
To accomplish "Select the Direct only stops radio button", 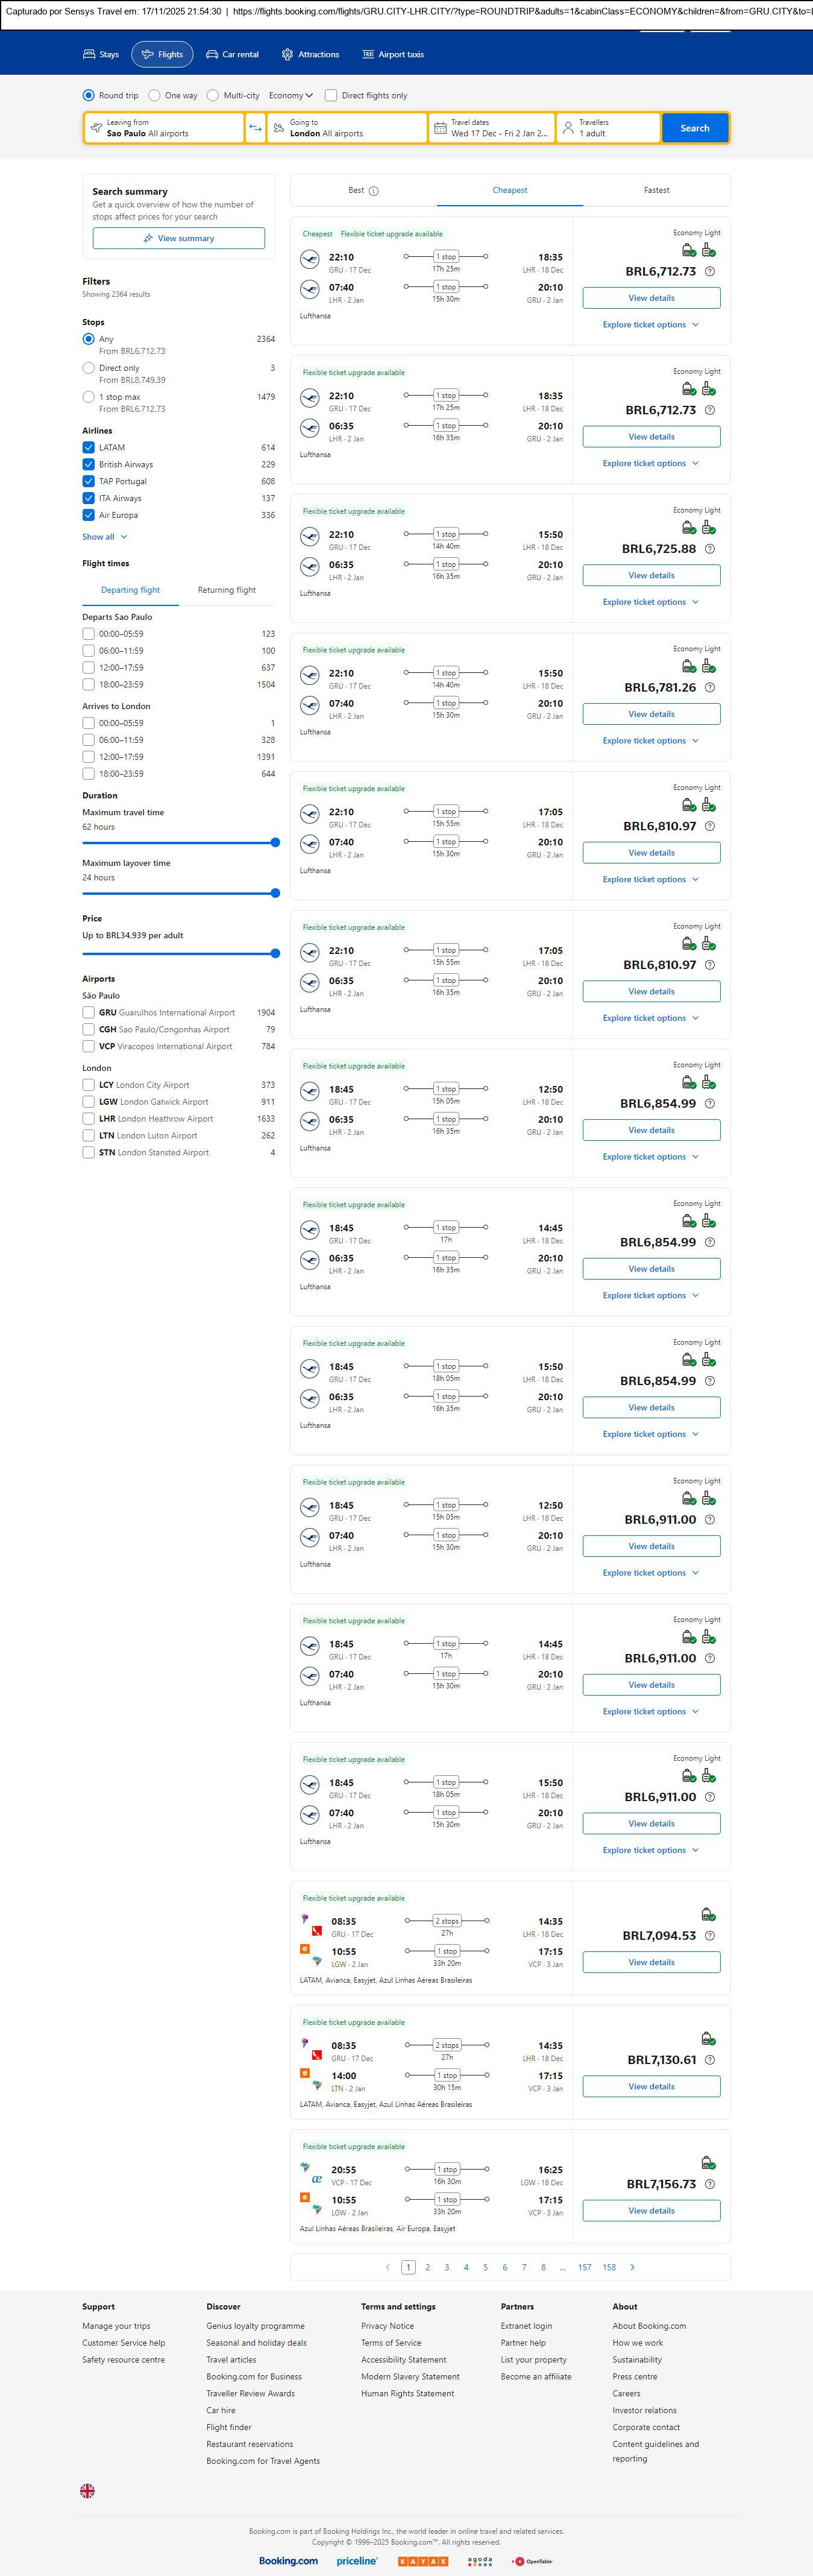I will pyautogui.click(x=89, y=368).
